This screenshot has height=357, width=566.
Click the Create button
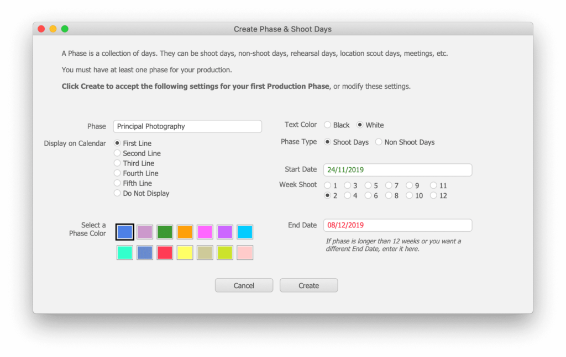point(308,285)
